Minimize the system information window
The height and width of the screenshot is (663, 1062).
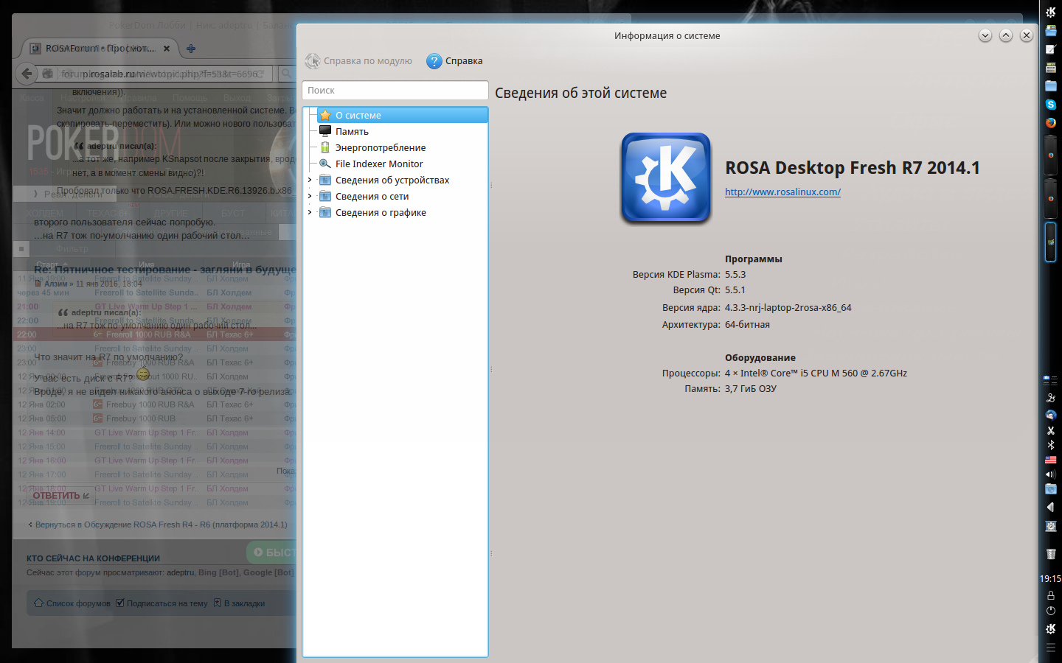(x=985, y=35)
